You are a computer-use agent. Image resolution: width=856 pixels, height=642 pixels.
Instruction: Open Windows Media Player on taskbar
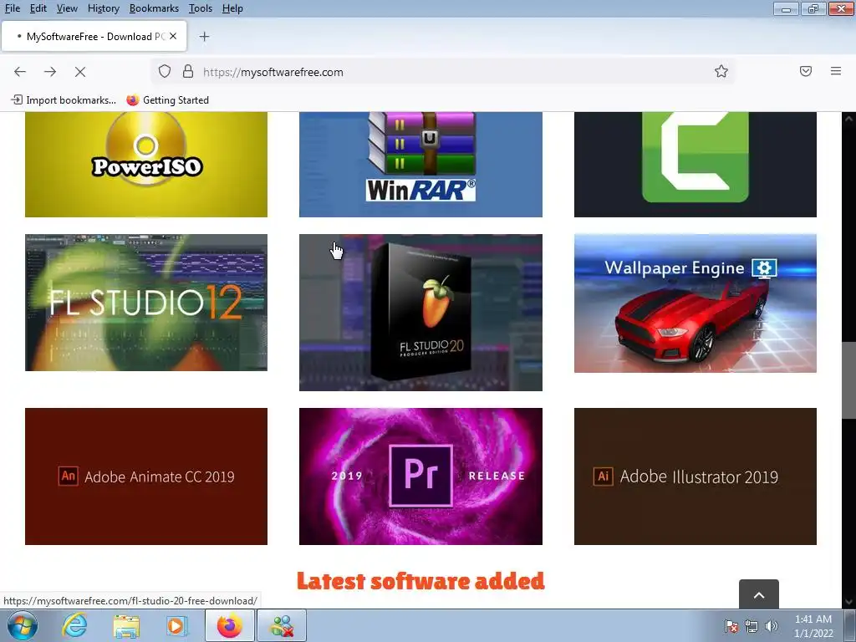(177, 625)
